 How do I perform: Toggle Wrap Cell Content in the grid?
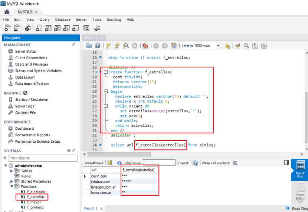pos(235,163)
